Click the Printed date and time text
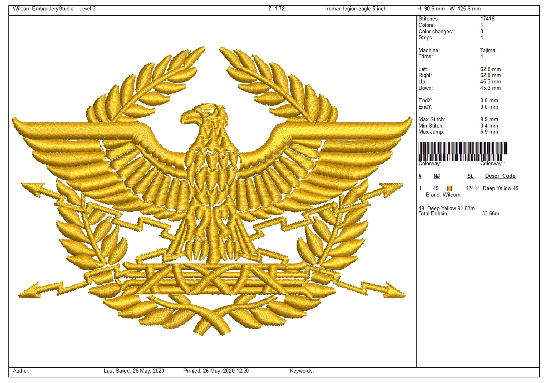The width and height of the screenshot is (547, 383). pos(216,371)
